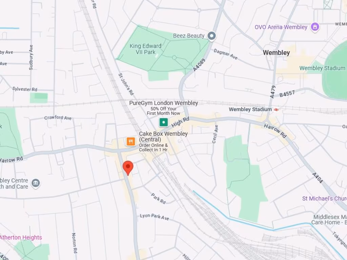Open the St Michael's Church label
Viewport: 347px width, 260px height.
click(324, 198)
